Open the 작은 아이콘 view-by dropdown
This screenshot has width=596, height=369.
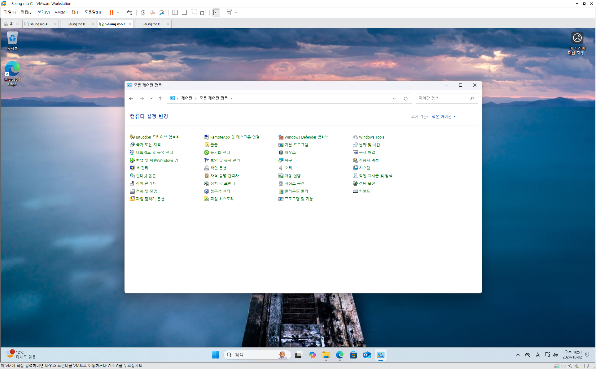click(x=444, y=117)
